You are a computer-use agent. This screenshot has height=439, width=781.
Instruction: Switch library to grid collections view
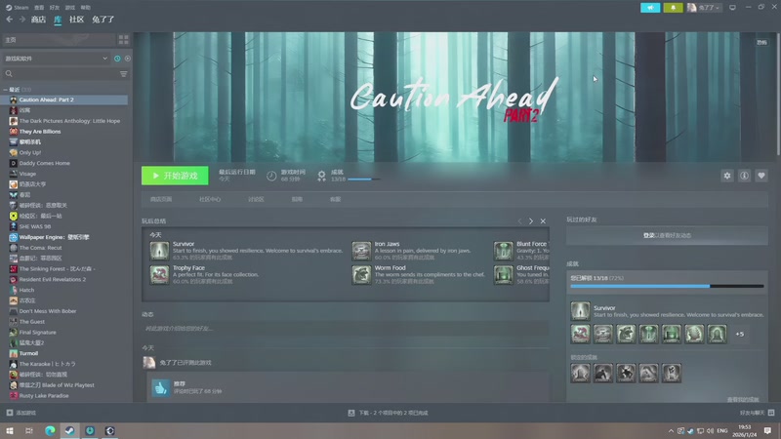click(x=123, y=39)
